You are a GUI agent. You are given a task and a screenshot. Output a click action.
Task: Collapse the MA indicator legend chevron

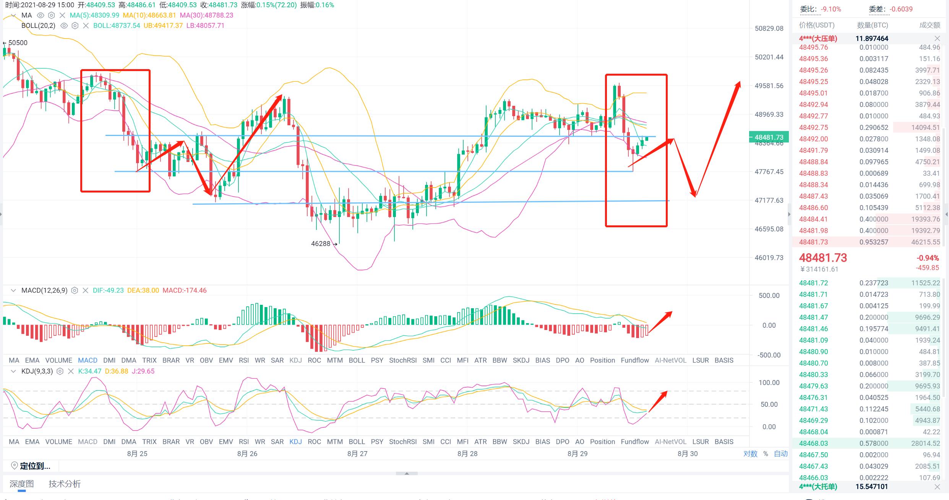tap(13, 15)
